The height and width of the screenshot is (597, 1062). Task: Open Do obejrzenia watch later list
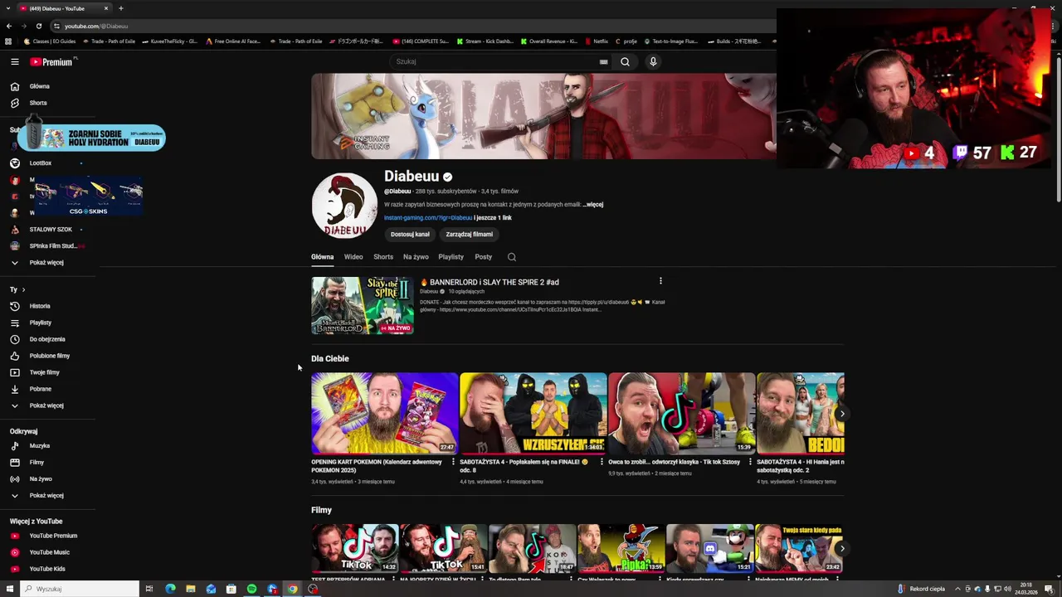pyautogui.click(x=47, y=339)
